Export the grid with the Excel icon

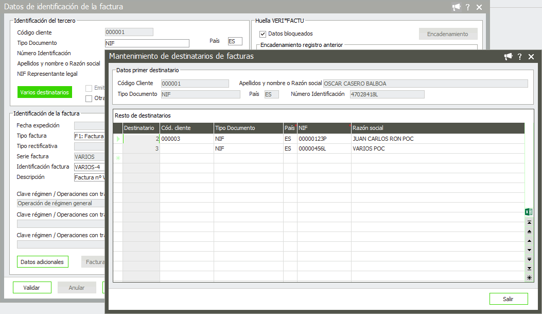[529, 212]
